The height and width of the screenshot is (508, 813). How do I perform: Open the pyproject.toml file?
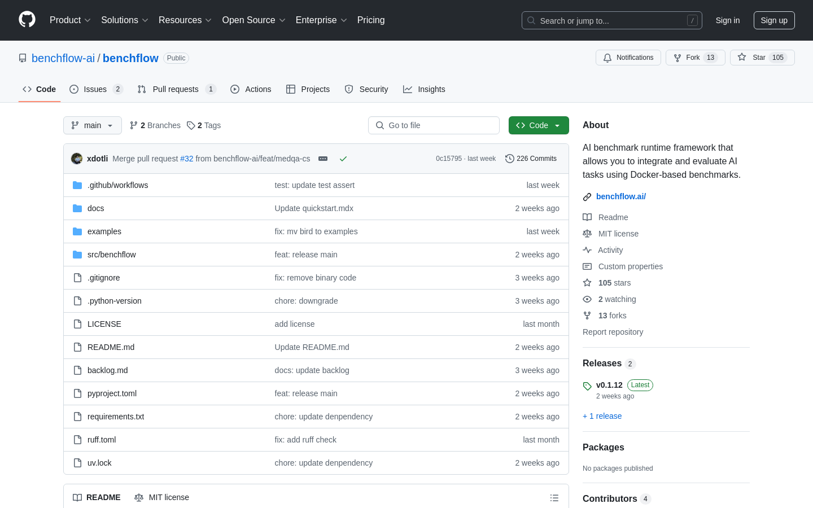tap(112, 393)
